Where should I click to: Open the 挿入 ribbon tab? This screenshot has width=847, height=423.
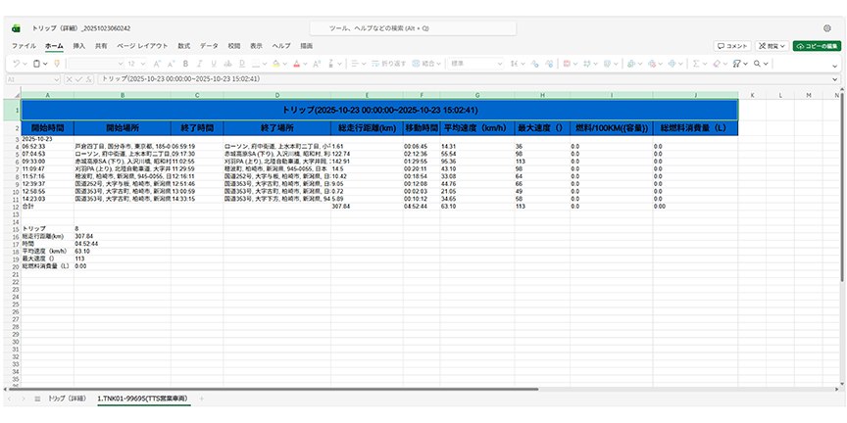(78, 46)
